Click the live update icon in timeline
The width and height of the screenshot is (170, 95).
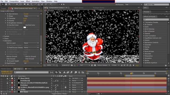pos(56,72)
